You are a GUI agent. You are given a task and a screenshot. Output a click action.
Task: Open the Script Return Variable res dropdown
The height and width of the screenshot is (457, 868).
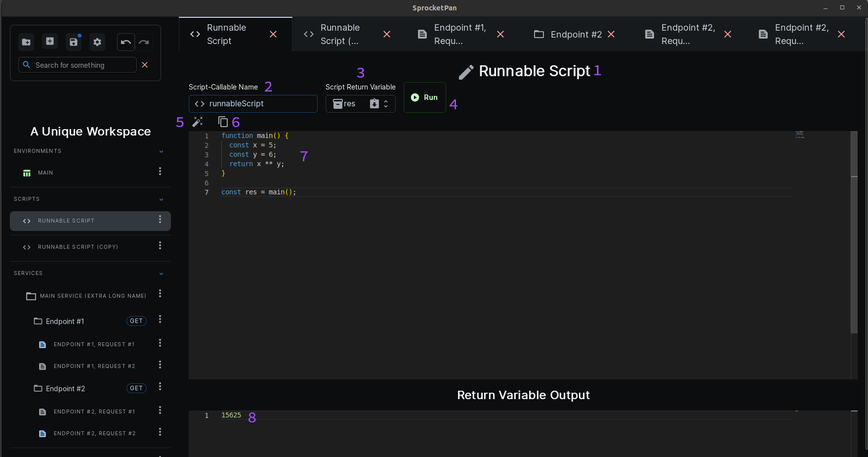point(361,104)
